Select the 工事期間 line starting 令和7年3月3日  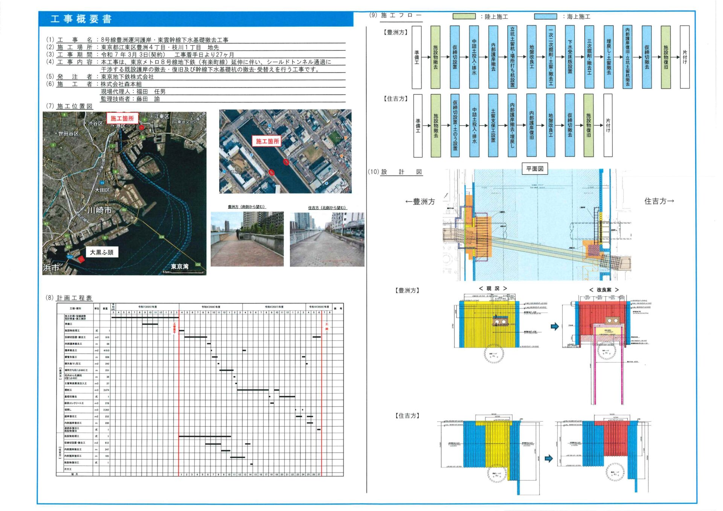tap(167, 55)
